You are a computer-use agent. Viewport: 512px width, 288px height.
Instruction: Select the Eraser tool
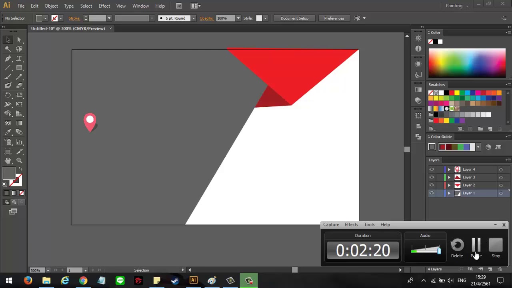19,86
